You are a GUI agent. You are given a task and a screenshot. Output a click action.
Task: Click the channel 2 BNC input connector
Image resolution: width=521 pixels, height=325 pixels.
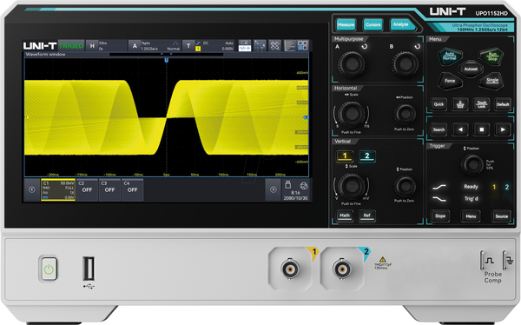(342, 269)
